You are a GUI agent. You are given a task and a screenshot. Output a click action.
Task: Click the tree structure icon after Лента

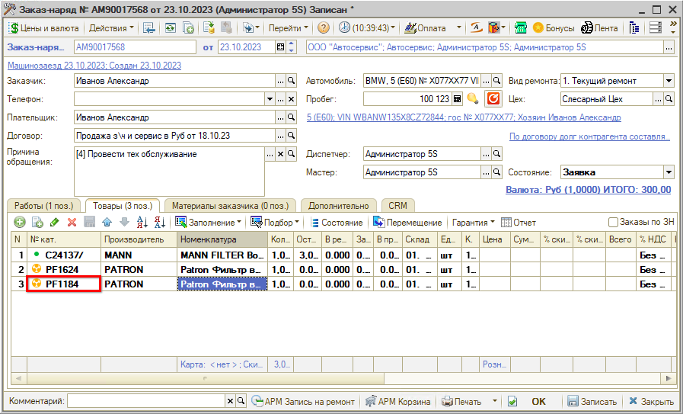click(x=634, y=28)
